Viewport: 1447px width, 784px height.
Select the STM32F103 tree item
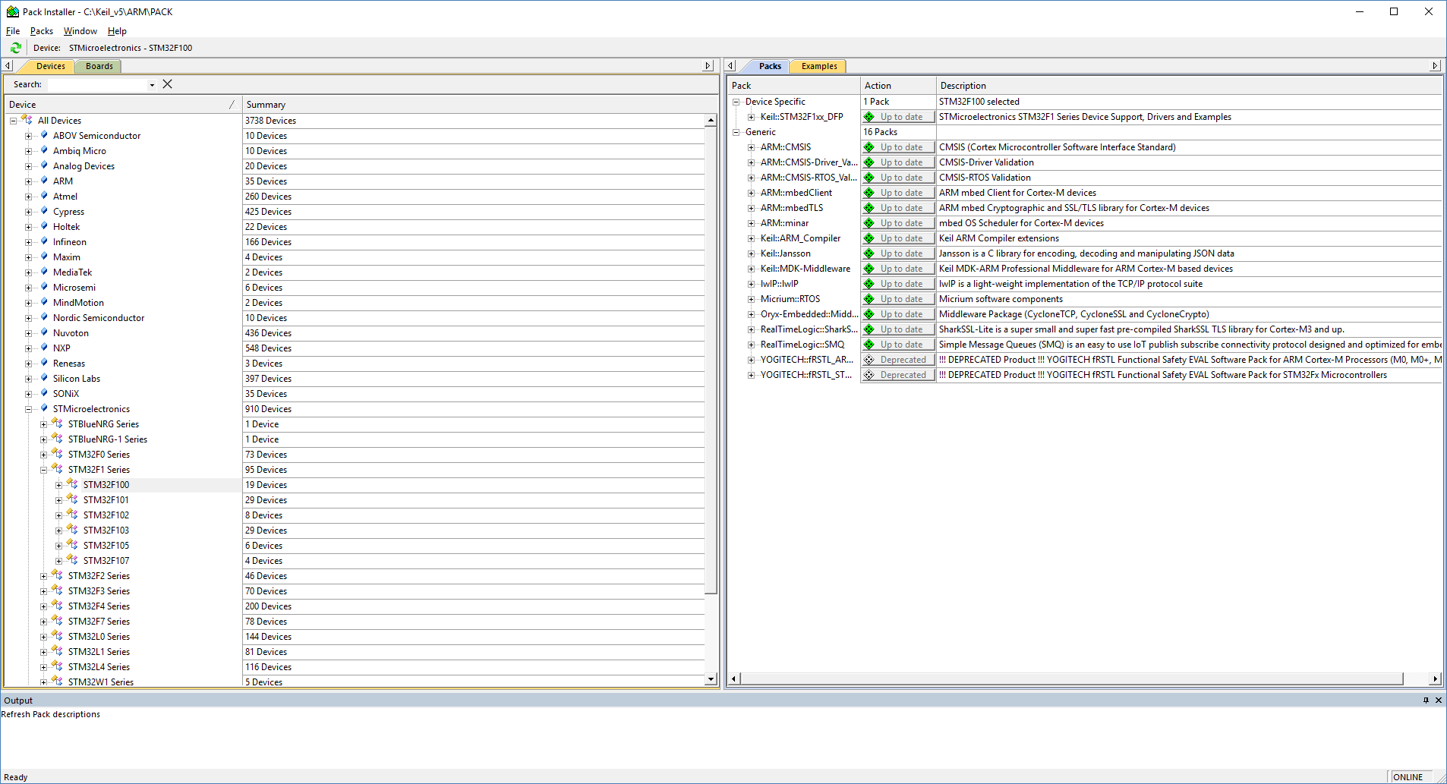106,531
